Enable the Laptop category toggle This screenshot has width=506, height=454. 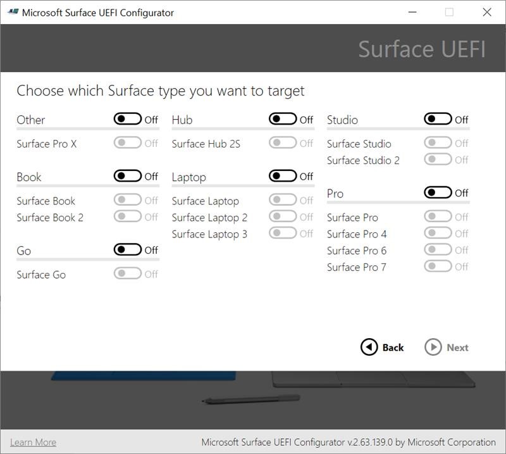click(x=283, y=176)
